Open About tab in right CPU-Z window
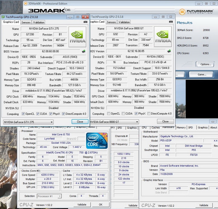 tap(213, 127)
